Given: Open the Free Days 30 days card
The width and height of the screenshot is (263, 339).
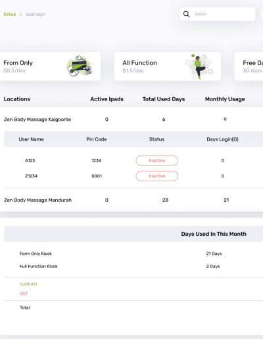Looking at the screenshot, I should pos(249,66).
